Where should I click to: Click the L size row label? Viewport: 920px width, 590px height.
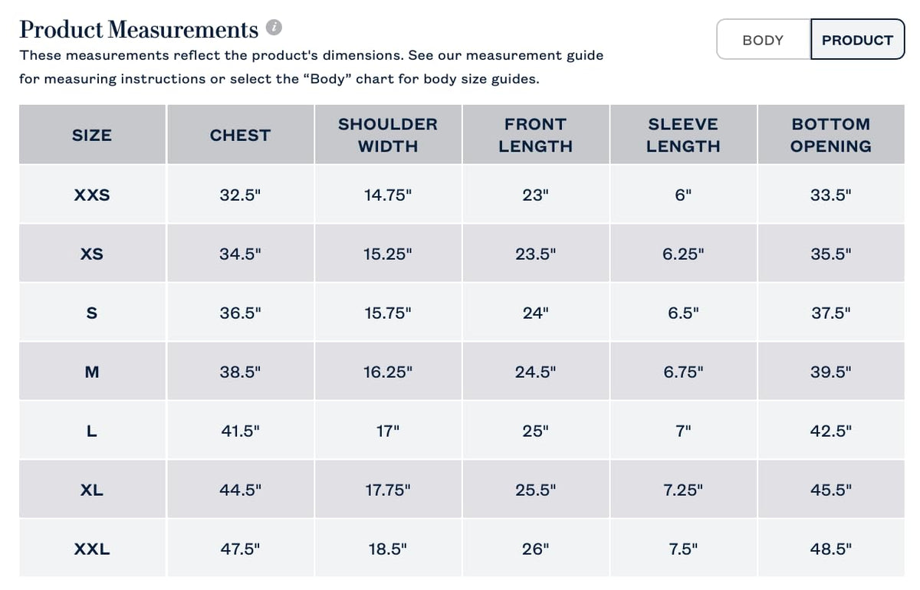92,431
